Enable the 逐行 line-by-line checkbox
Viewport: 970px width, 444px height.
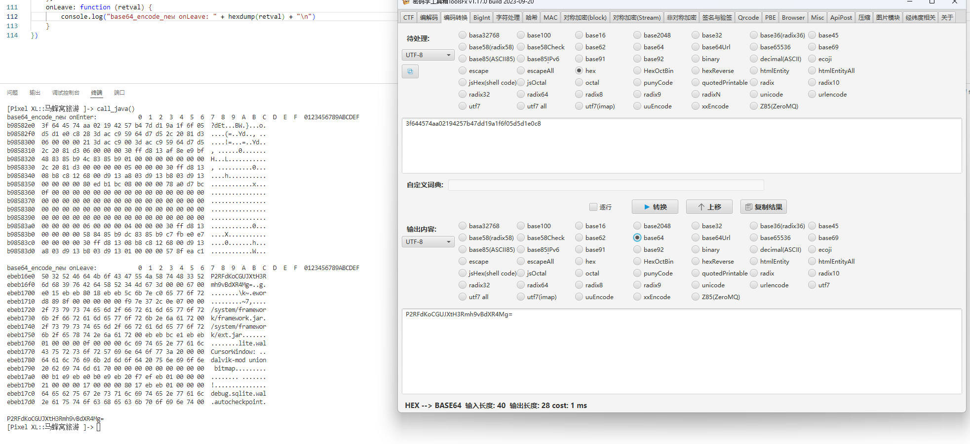click(x=593, y=207)
